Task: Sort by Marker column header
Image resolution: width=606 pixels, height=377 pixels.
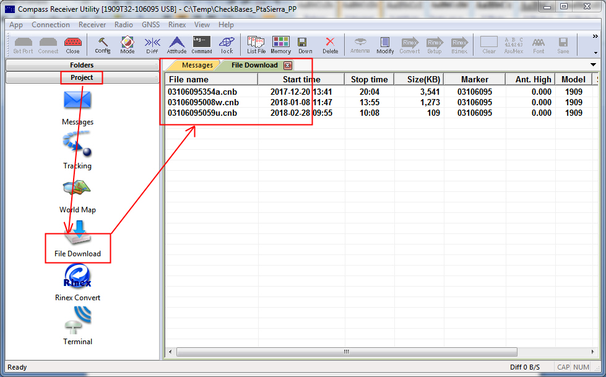Action: (475, 79)
